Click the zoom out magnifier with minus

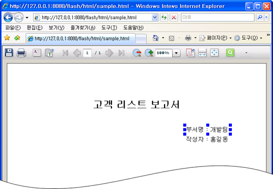137,53
